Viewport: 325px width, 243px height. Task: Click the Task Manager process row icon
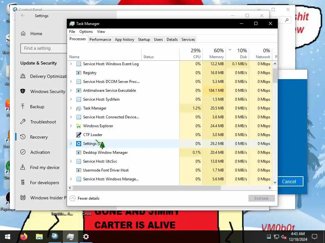pyautogui.click(x=79, y=108)
